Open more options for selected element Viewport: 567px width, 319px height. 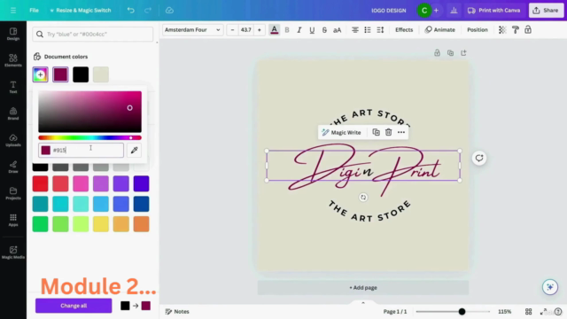click(401, 132)
